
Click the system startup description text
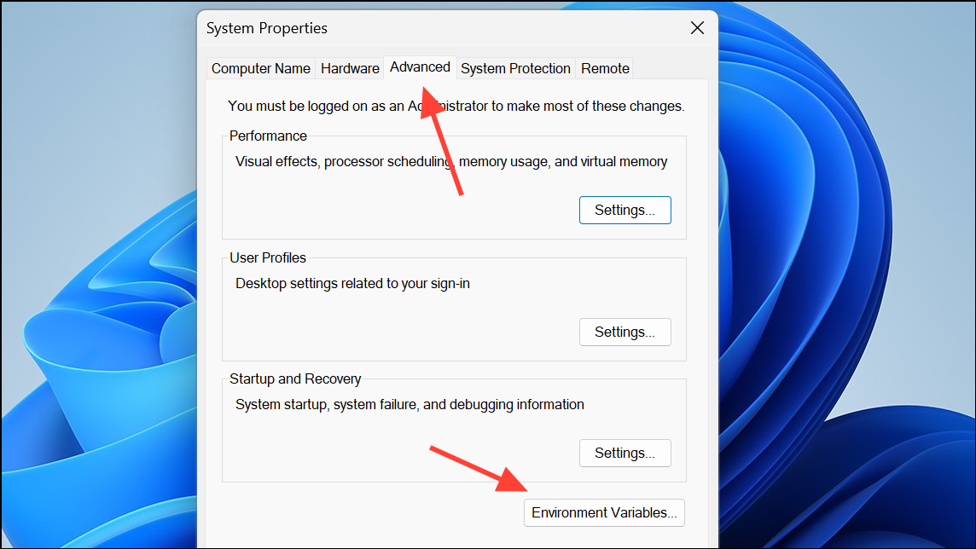tap(407, 404)
